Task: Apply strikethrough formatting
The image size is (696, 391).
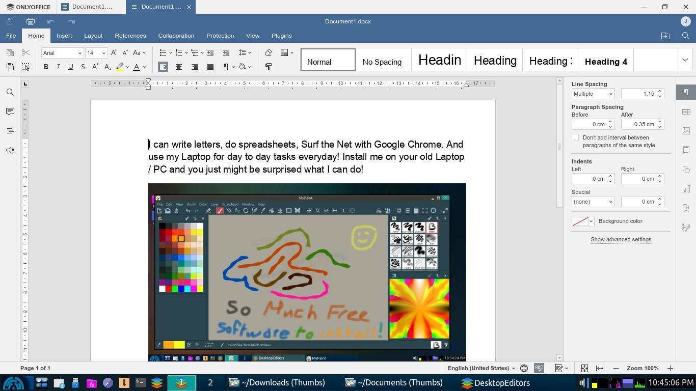Action: tap(83, 67)
